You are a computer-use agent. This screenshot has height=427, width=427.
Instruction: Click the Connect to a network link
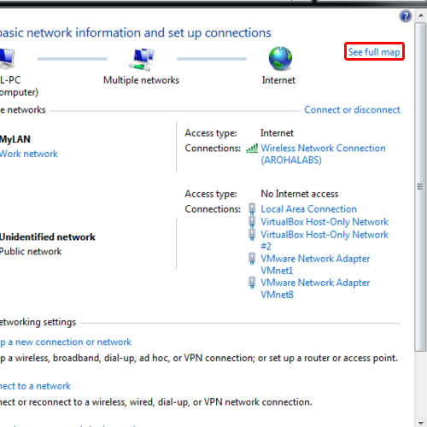[35, 386]
